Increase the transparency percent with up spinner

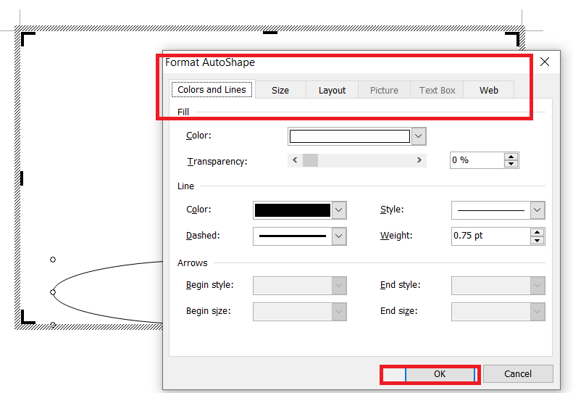point(511,157)
